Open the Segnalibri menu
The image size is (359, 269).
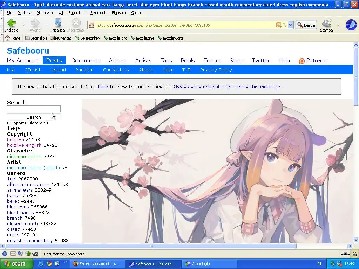pos(76,13)
